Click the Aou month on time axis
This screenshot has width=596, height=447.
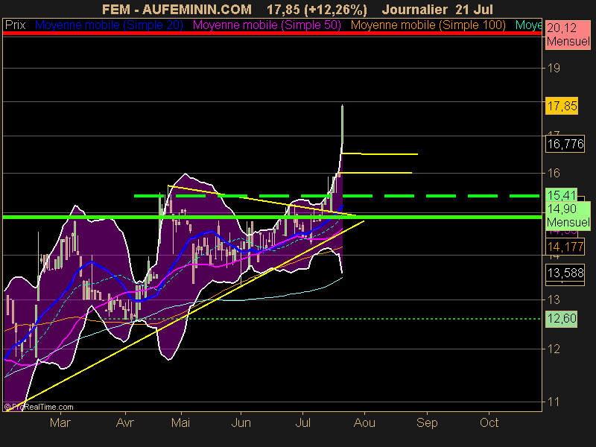pyautogui.click(x=364, y=422)
